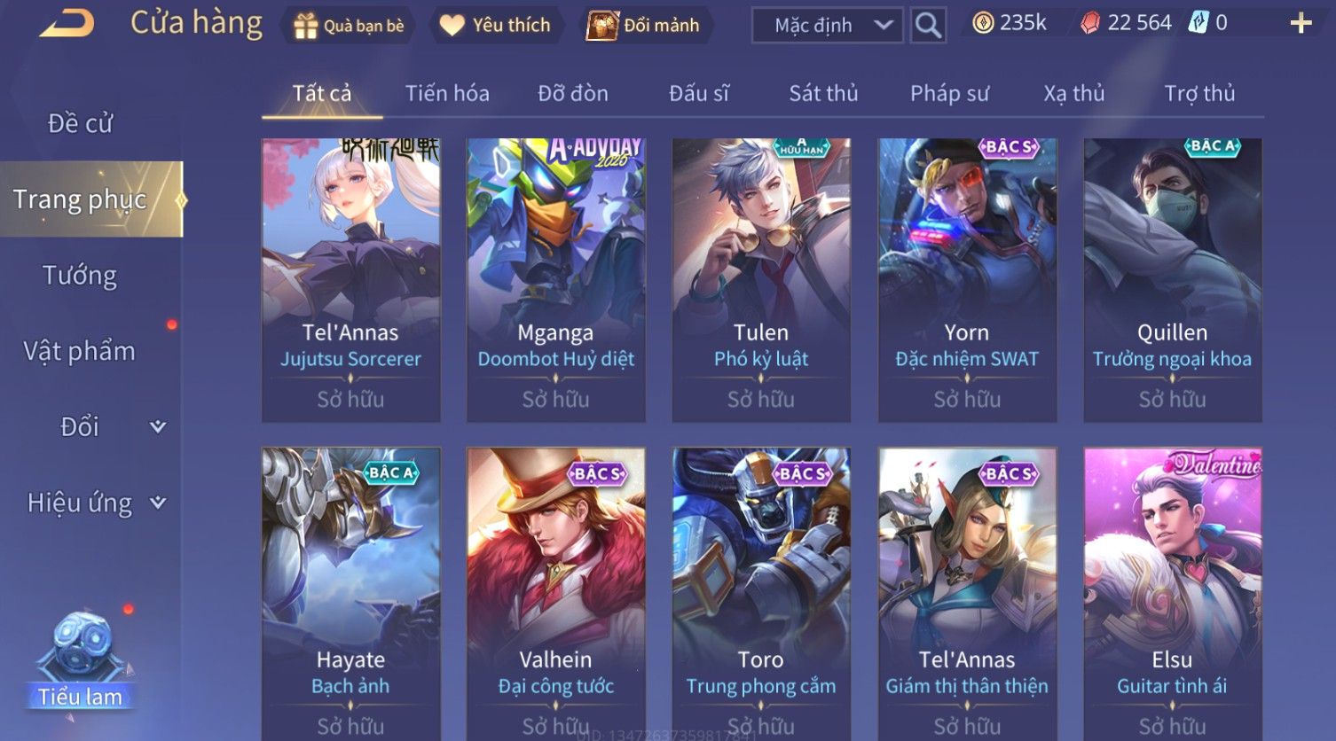Tap the red gem currency icon
This screenshot has width=1336, height=741.
point(1090,23)
